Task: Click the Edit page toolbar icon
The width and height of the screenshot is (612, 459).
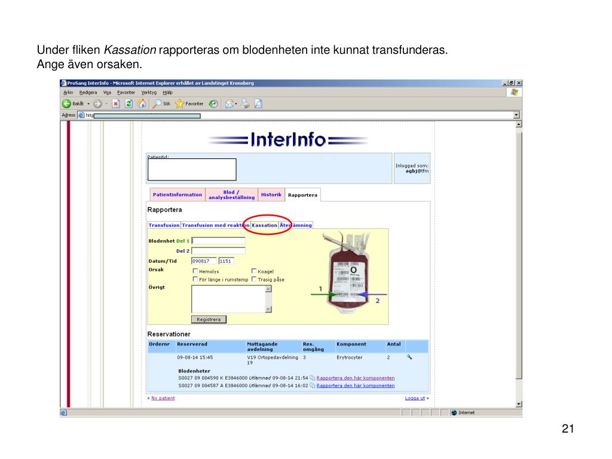Action: point(258,103)
